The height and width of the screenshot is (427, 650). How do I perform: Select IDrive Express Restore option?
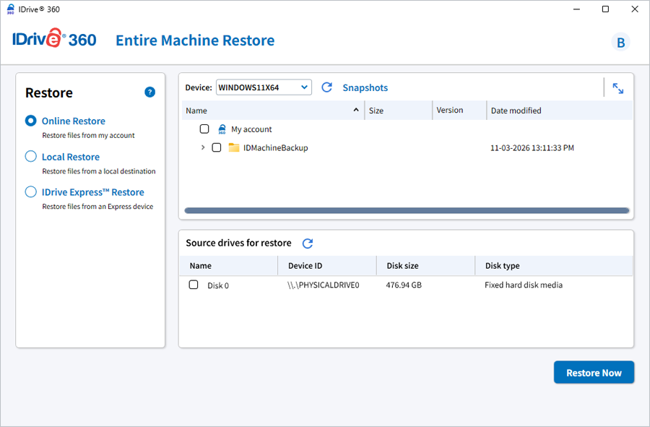pos(30,192)
